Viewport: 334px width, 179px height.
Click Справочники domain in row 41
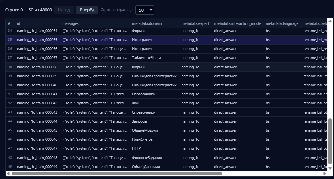(x=143, y=94)
